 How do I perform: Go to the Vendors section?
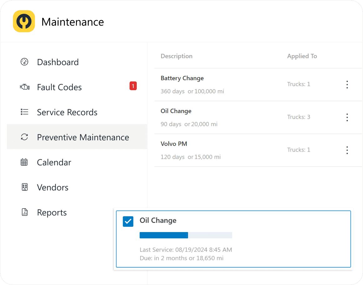tap(53, 187)
